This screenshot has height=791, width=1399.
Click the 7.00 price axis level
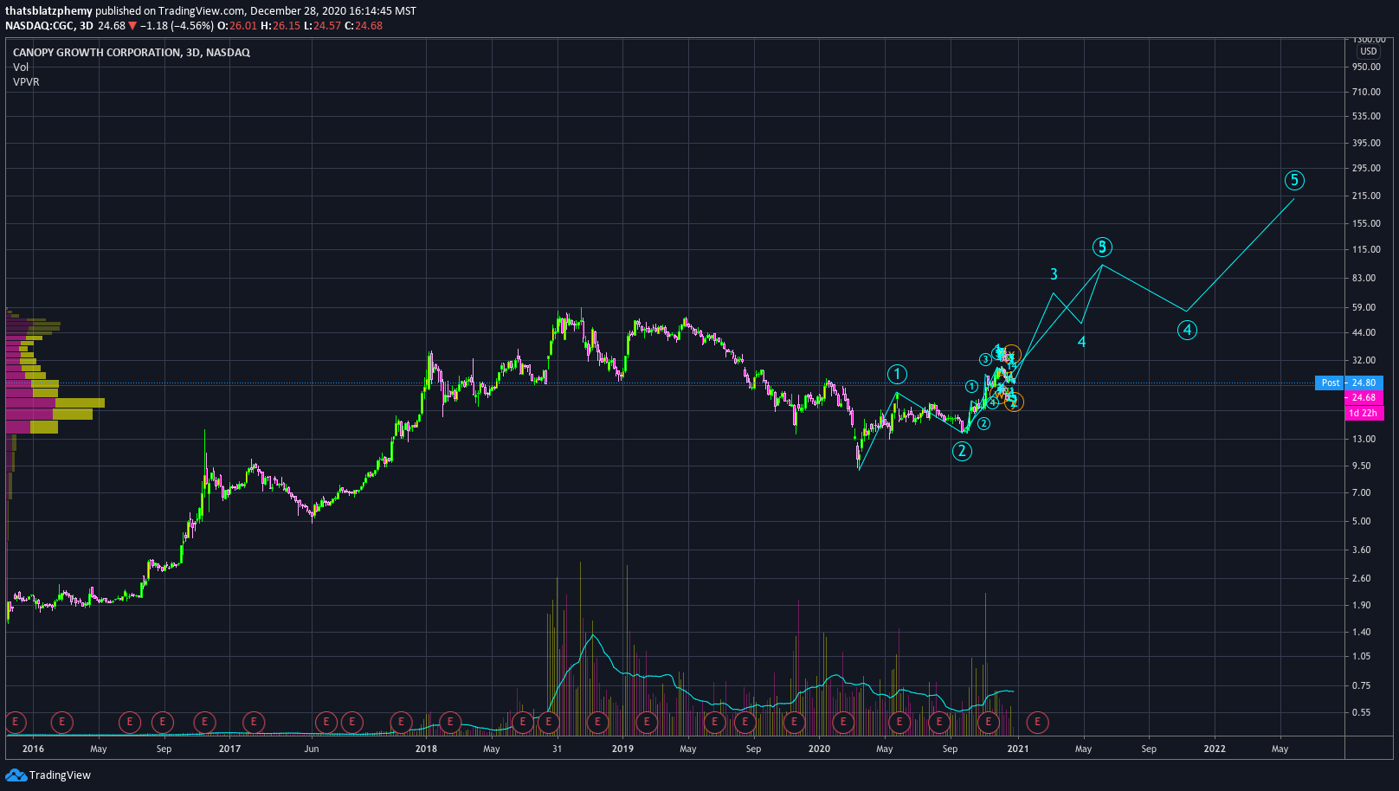[1361, 492]
